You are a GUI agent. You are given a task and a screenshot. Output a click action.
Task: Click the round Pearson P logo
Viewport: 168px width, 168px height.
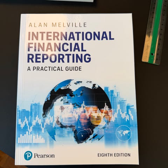[28, 155]
